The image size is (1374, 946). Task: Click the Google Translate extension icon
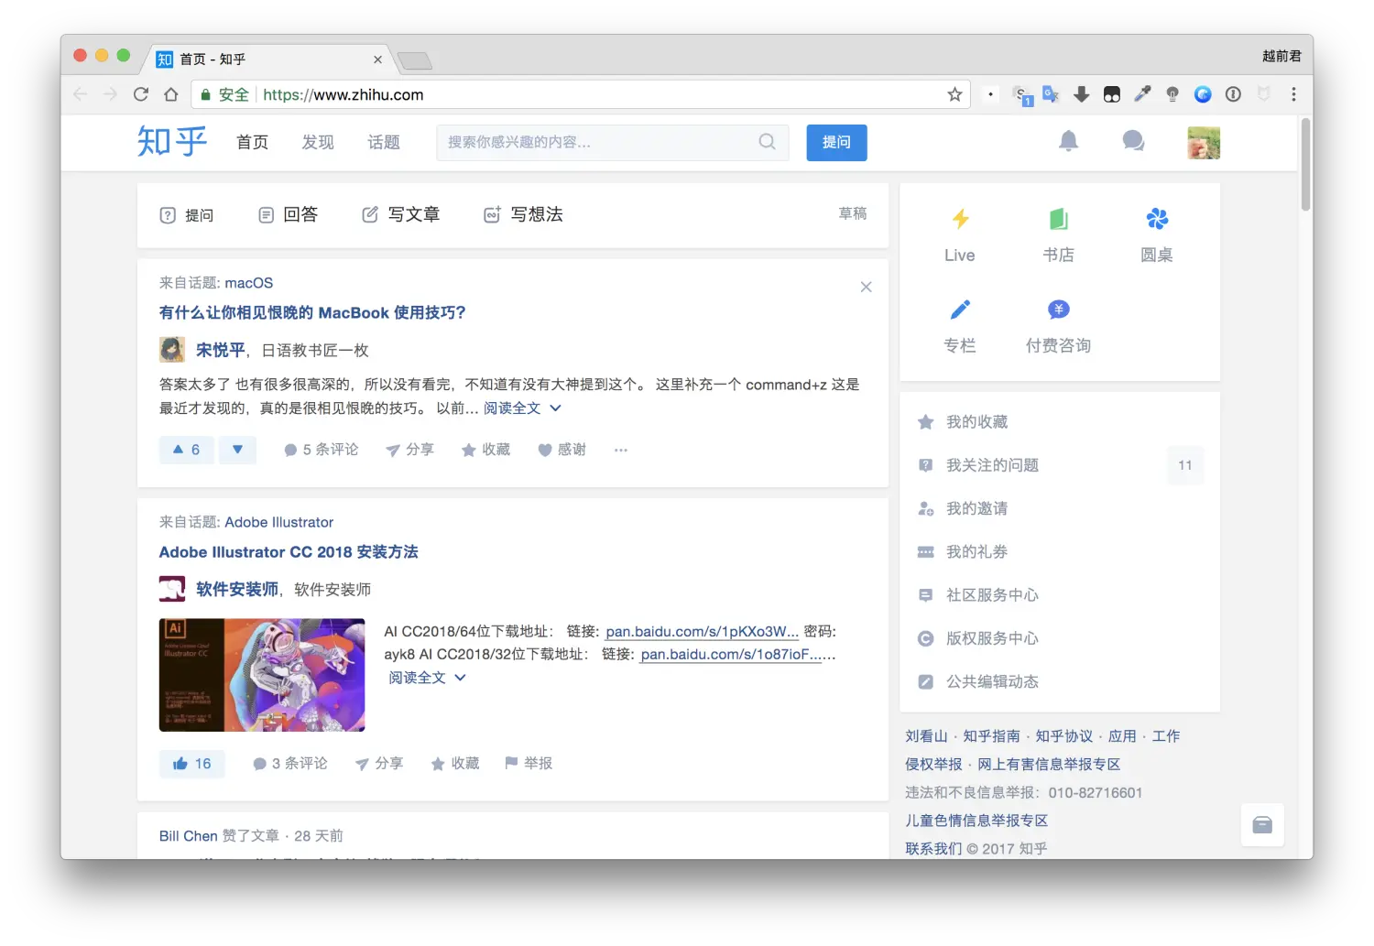(1051, 94)
